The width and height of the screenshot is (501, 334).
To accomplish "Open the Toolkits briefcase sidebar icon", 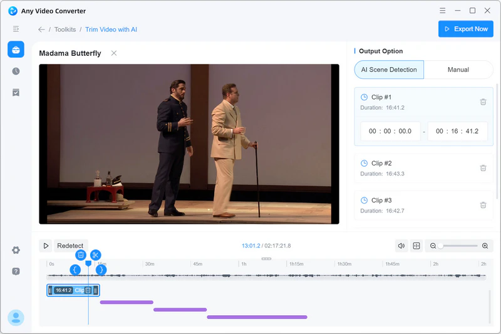I will point(16,50).
